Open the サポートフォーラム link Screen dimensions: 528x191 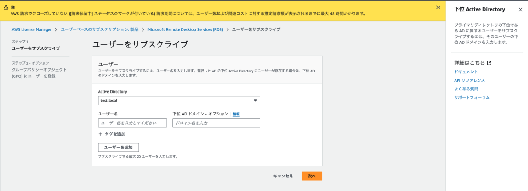(472, 97)
